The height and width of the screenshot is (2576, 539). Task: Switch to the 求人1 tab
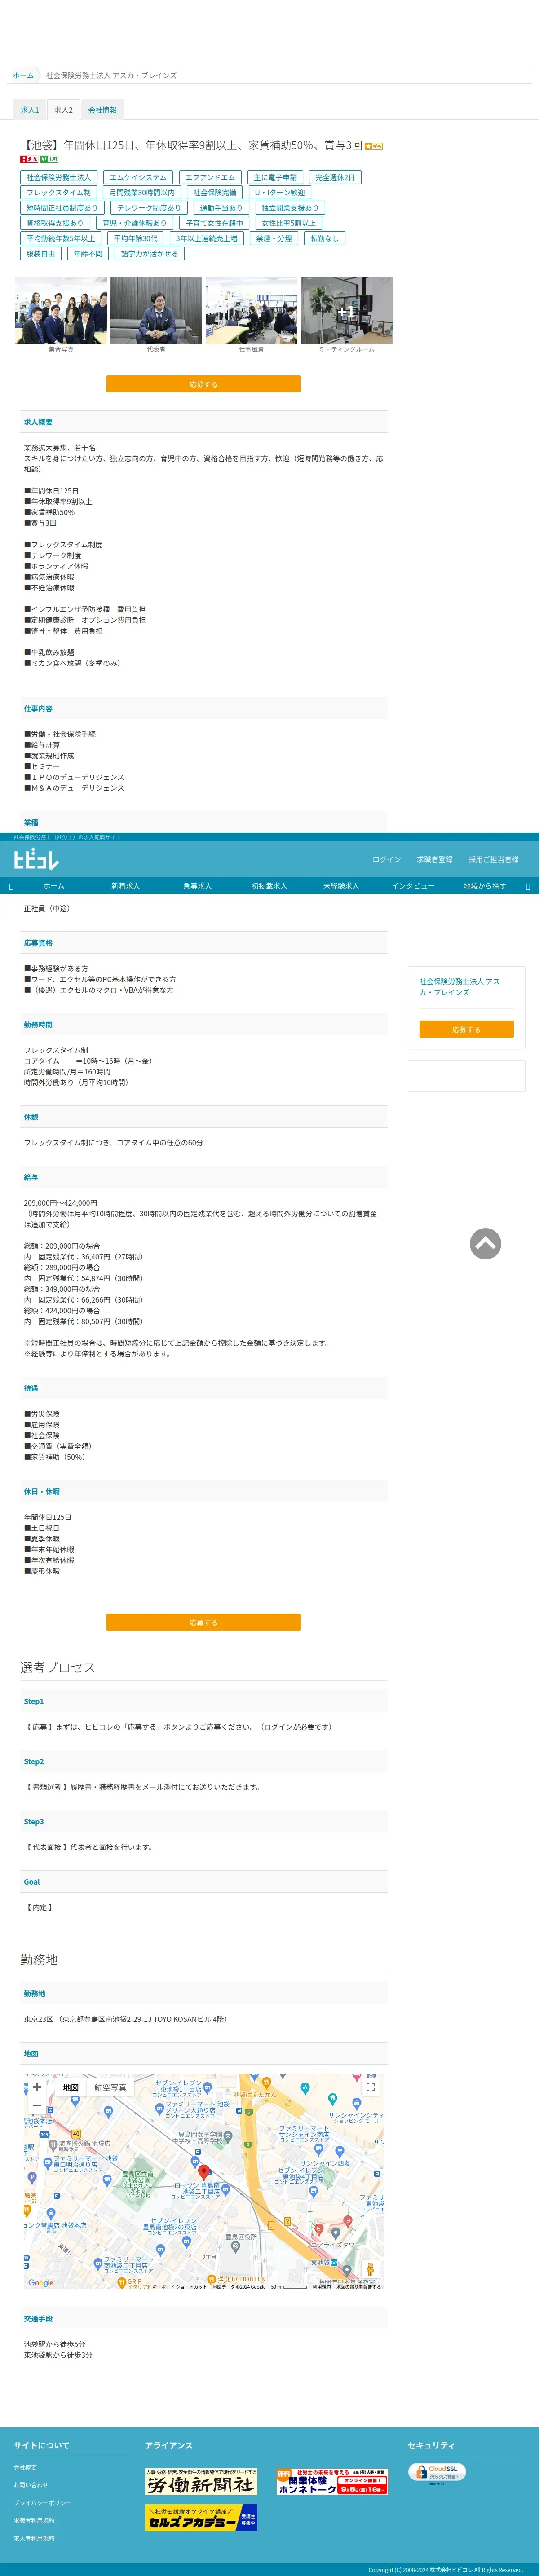tap(30, 110)
